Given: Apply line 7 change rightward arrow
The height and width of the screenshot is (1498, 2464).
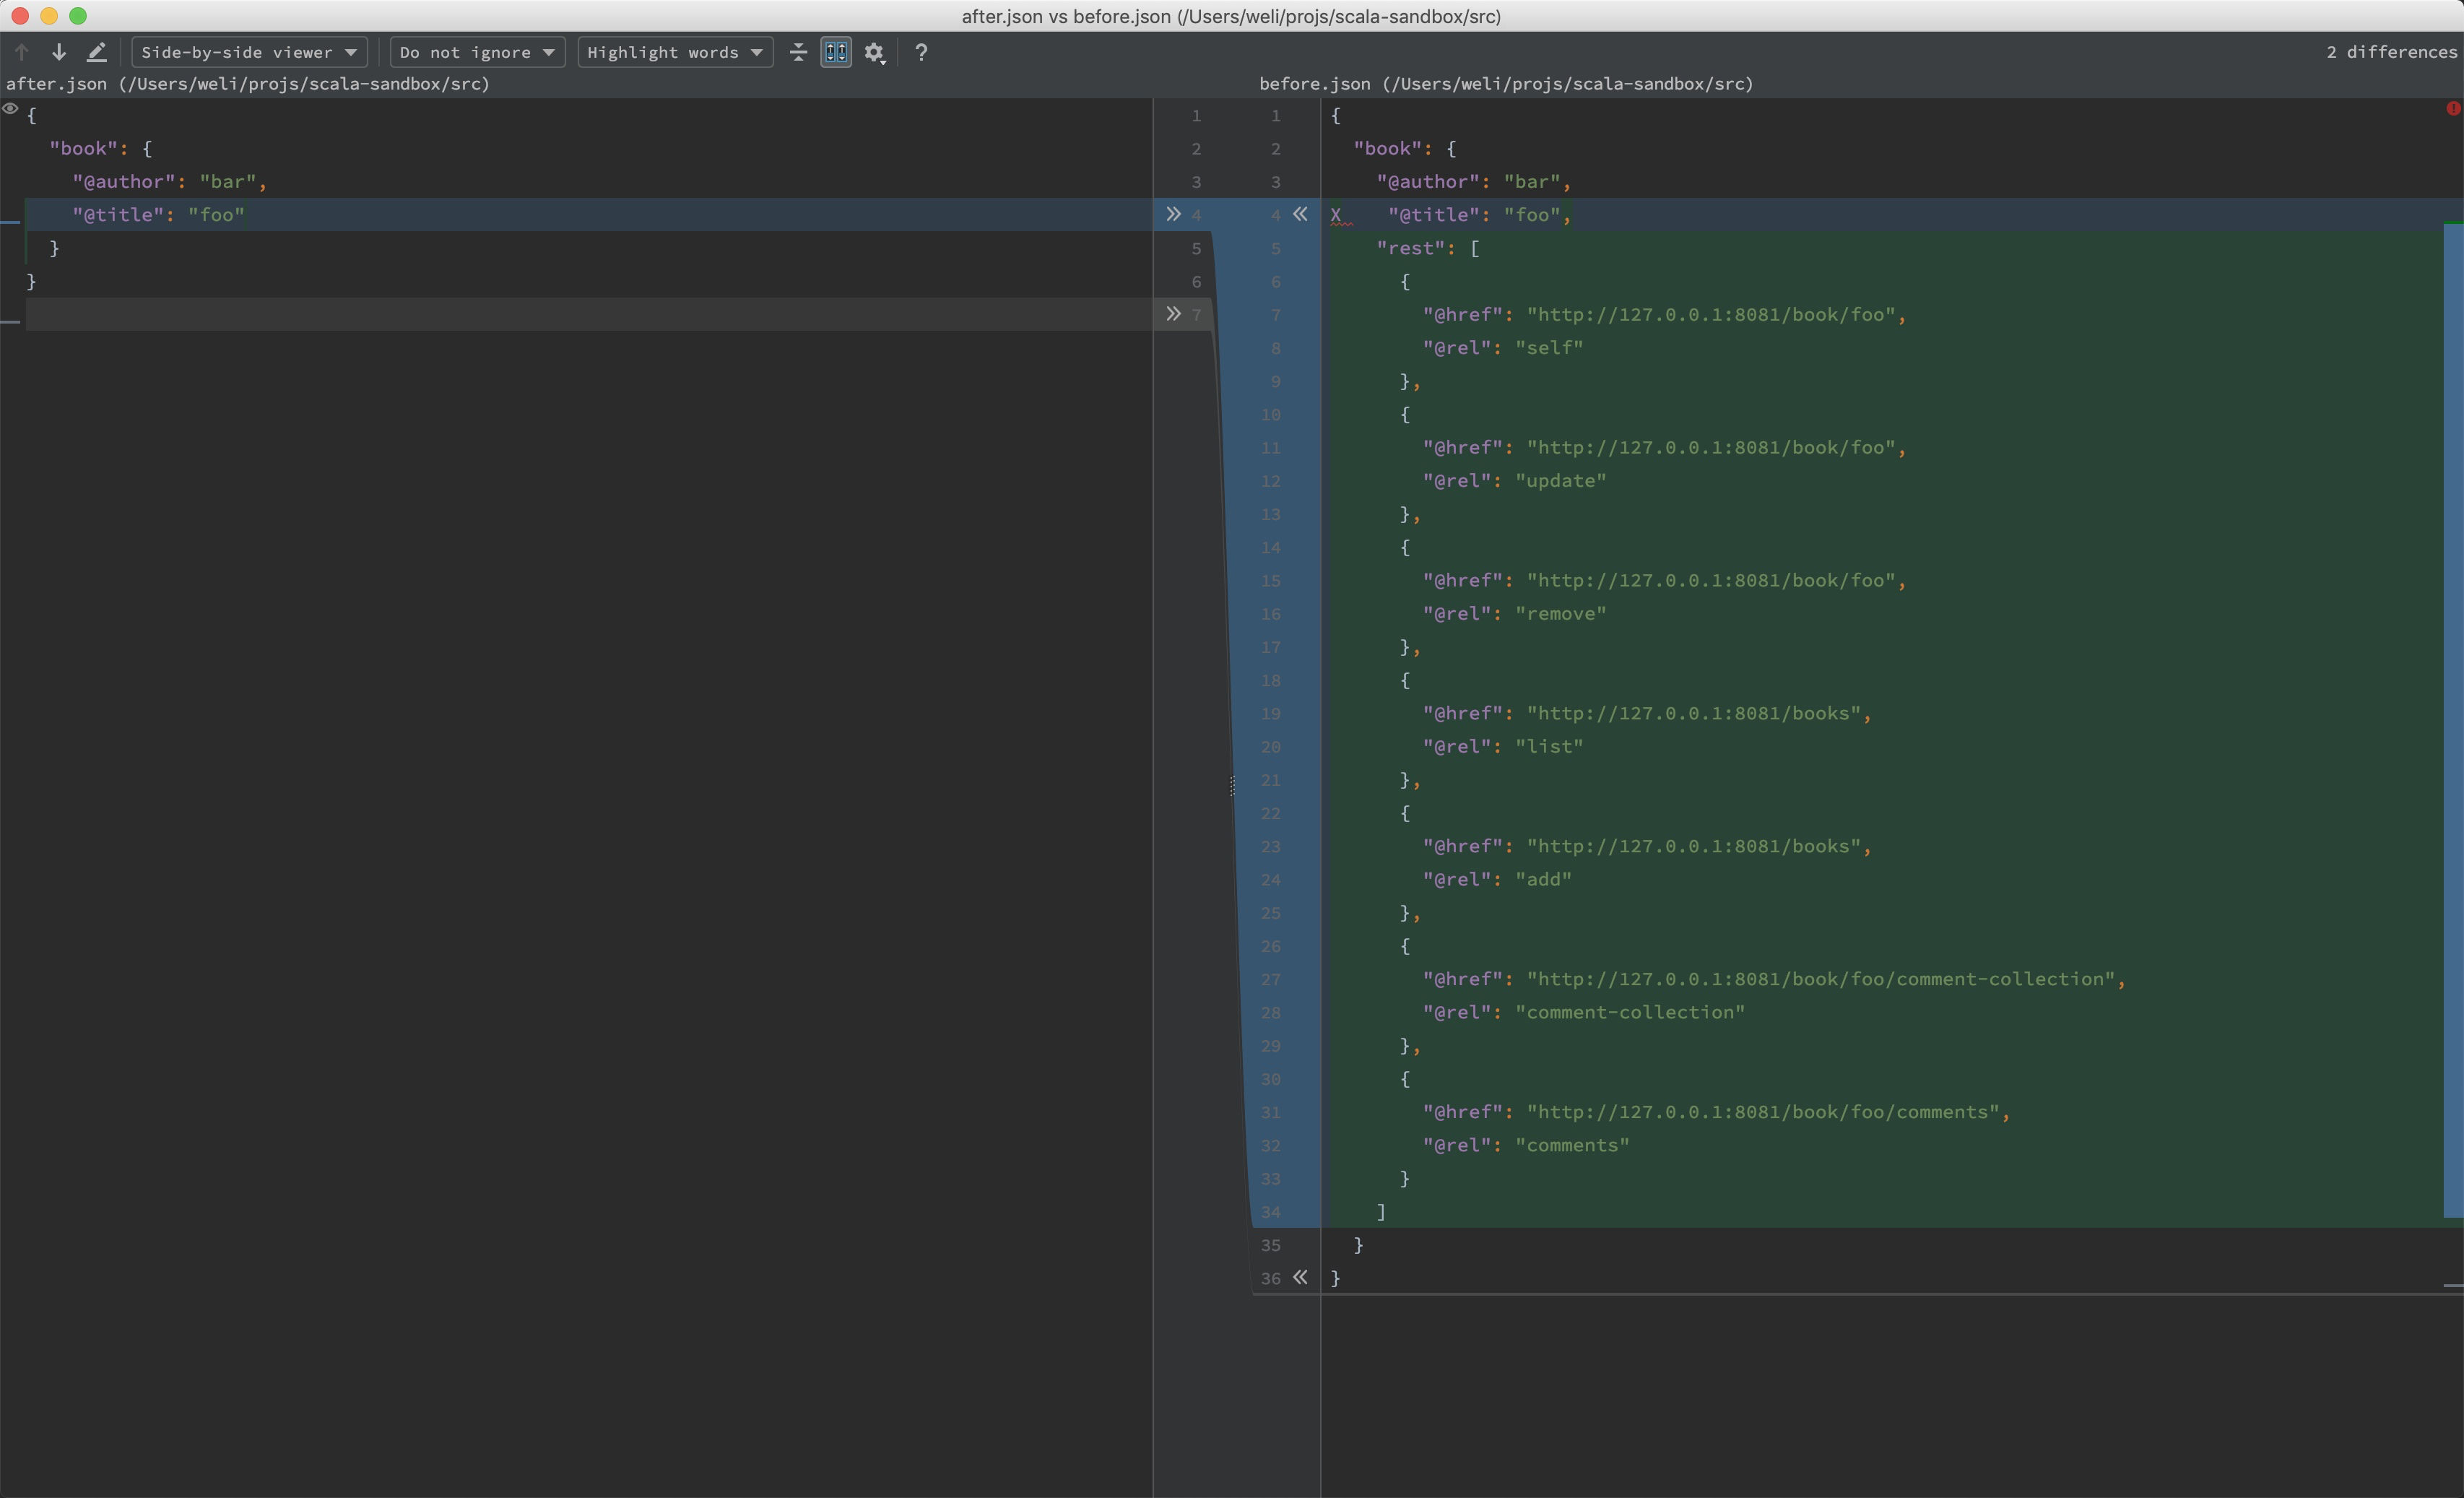Looking at the screenshot, I should point(1173,314).
